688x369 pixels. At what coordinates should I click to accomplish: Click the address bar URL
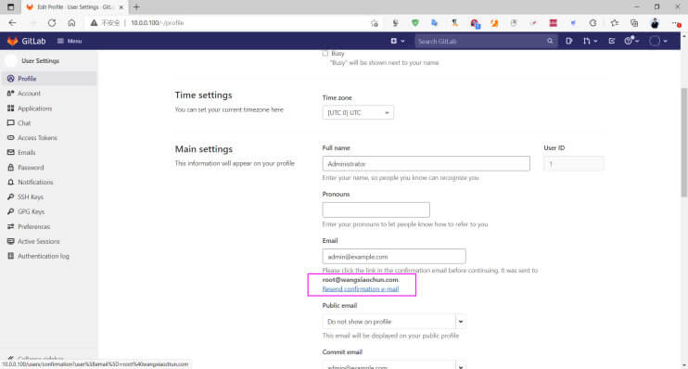pyautogui.click(x=157, y=23)
